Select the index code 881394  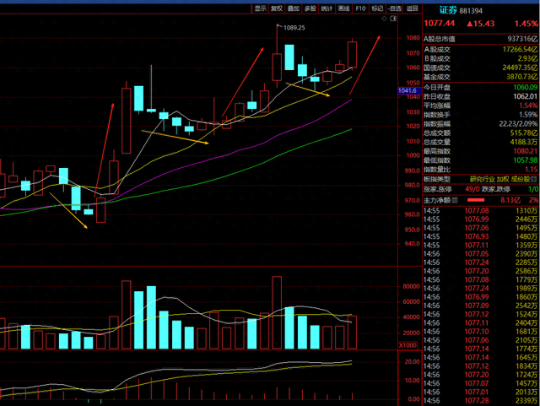[471, 11]
